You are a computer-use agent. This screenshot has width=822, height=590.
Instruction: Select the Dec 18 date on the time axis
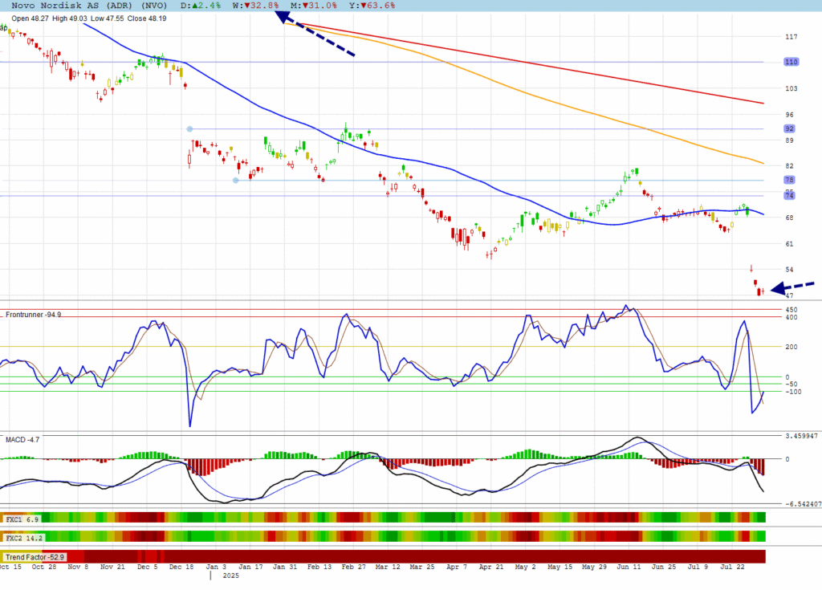(x=181, y=567)
